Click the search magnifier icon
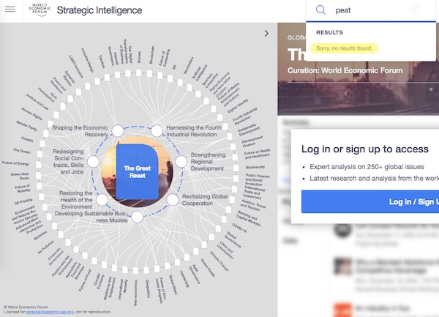 tap(320, 10)
